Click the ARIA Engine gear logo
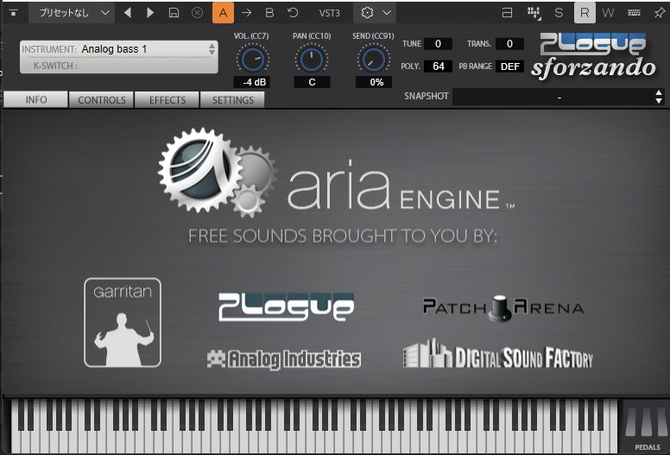This screenshot has height=455, width=670. click(218, 171)
